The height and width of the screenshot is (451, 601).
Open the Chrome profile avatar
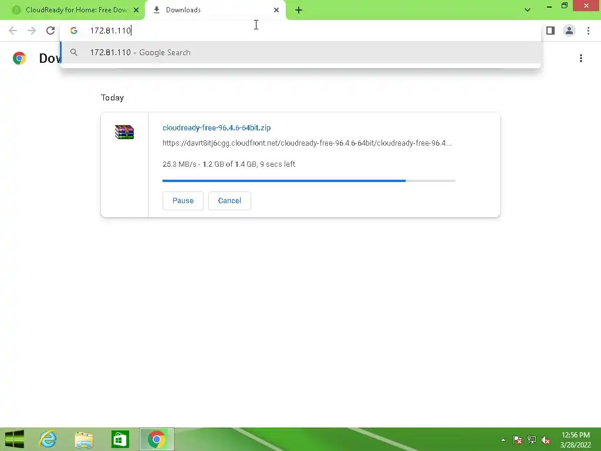click(569, 31)
